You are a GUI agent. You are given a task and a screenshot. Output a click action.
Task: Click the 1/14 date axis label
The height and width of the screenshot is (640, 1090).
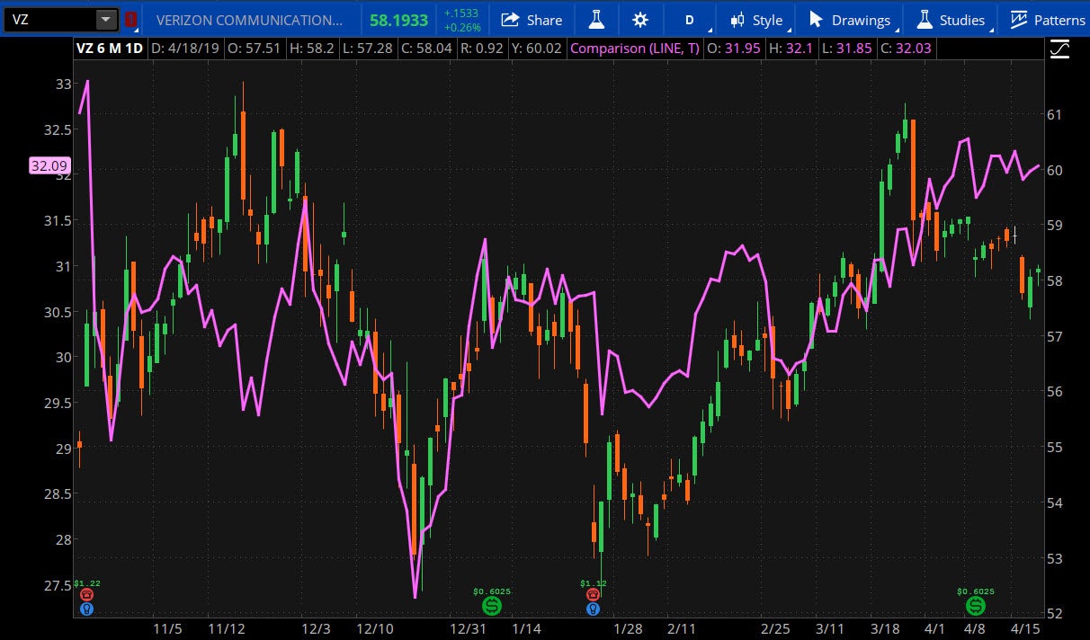528,628
